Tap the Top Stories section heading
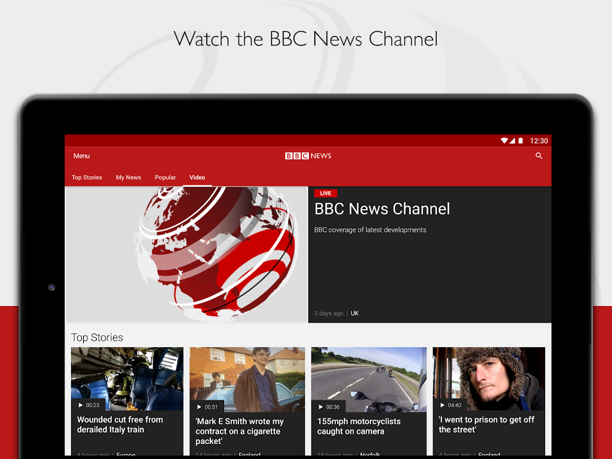The height and width of the screenshot is (459, 612). (97, 337)
